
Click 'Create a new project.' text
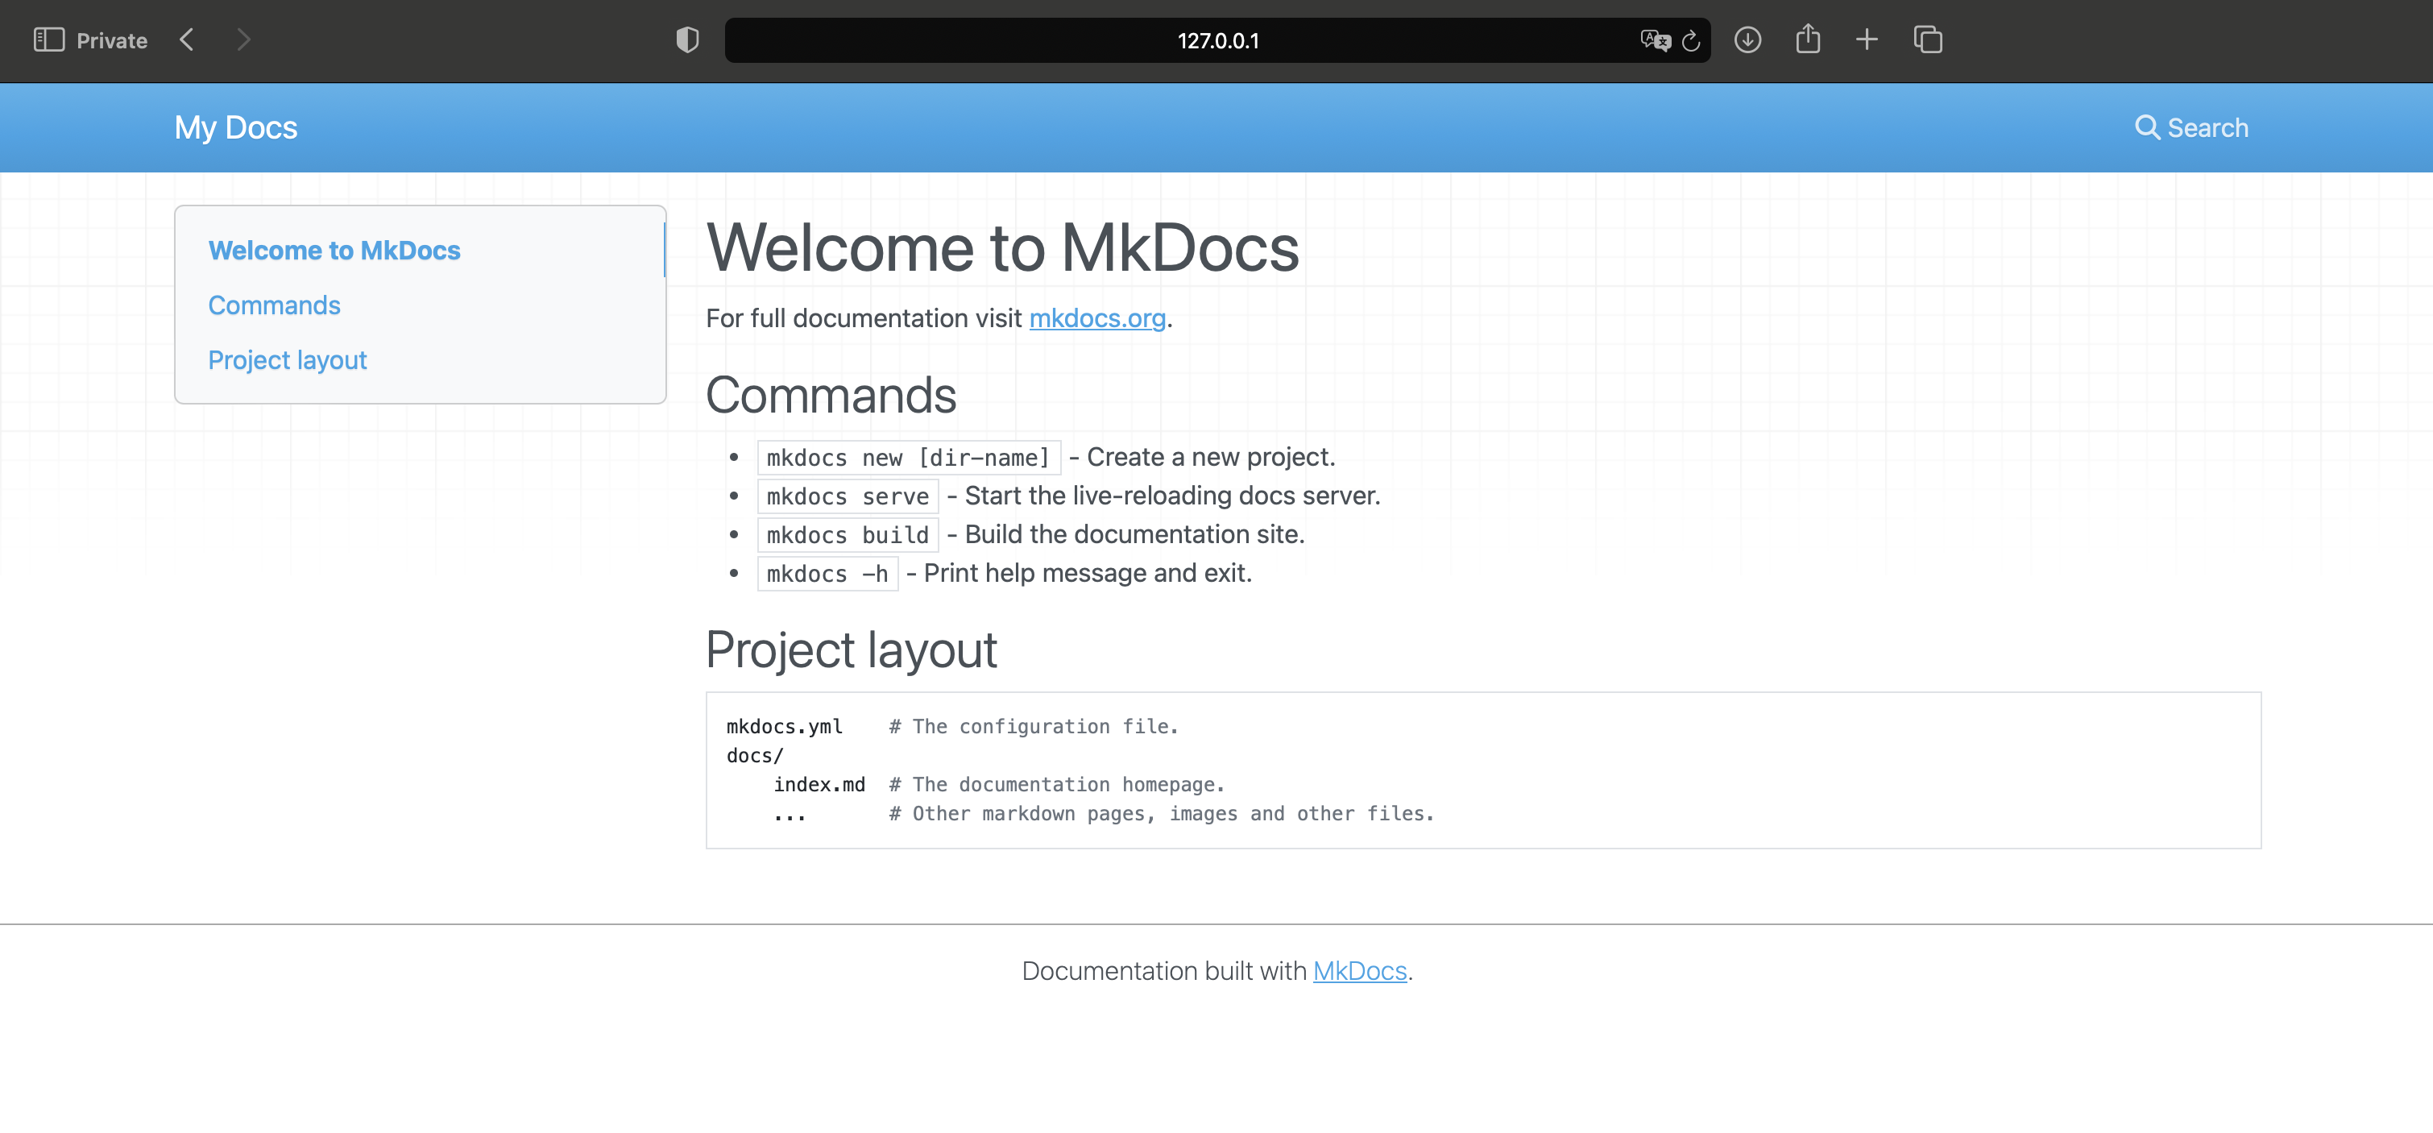[1211, 458]
